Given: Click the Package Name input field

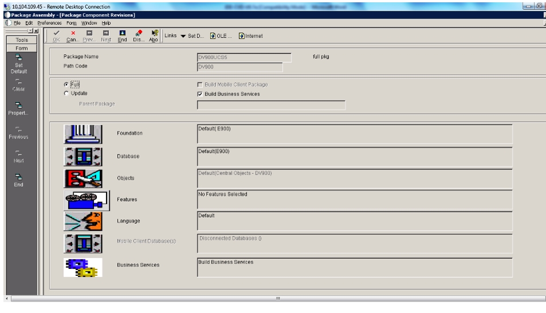Looking at the screenshot, I should tap(244, 57).
